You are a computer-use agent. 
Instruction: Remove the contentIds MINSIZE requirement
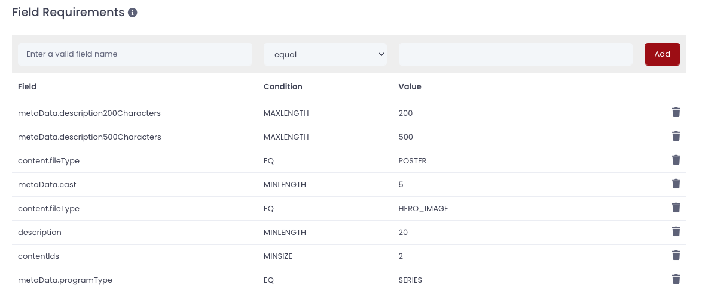coord(676,255)
